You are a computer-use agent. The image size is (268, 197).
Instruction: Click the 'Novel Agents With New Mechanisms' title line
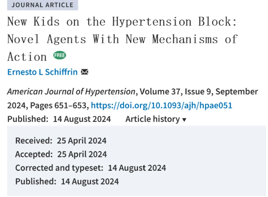(x=113, y=39)
